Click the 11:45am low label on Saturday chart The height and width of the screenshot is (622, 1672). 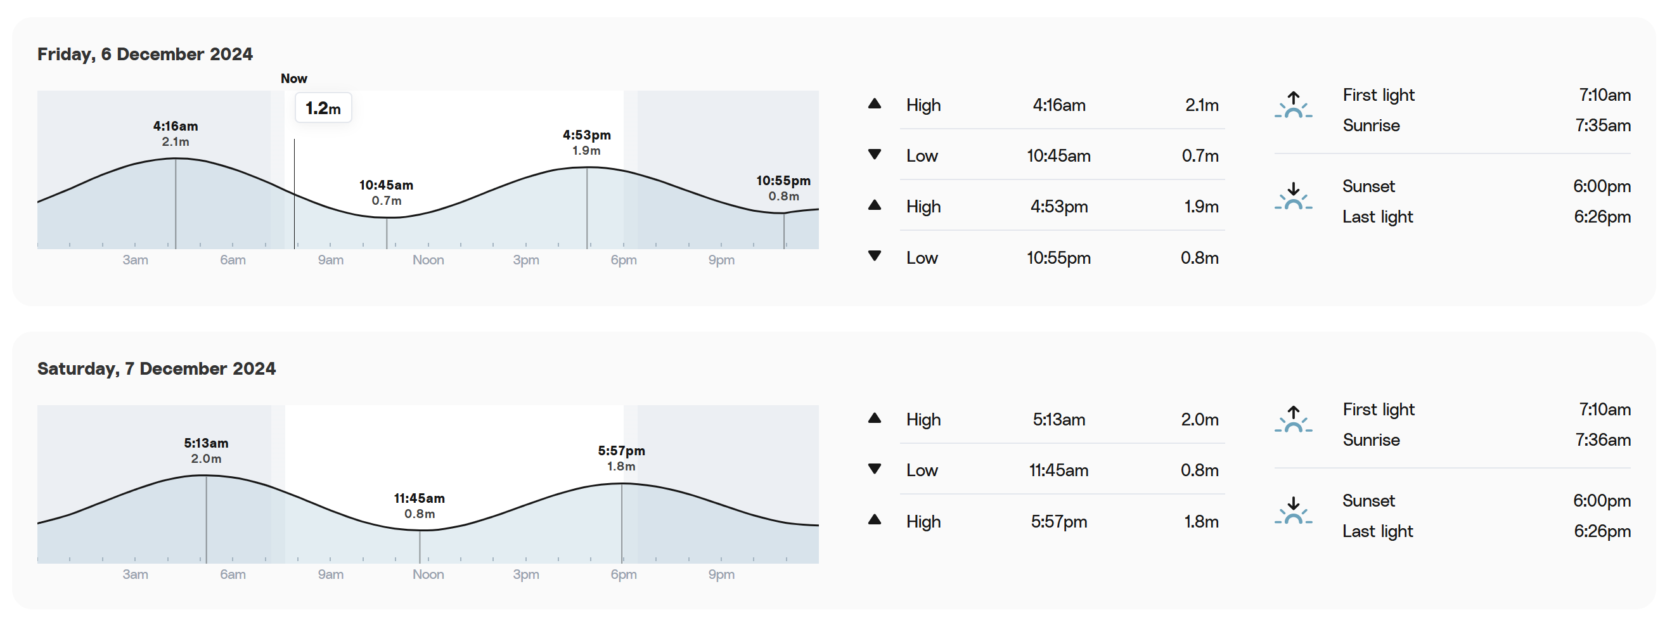(420, 506)
